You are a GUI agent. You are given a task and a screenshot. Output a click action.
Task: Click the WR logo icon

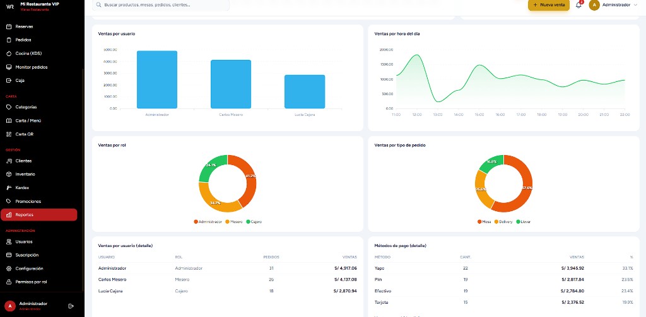(x=10, y=6)
